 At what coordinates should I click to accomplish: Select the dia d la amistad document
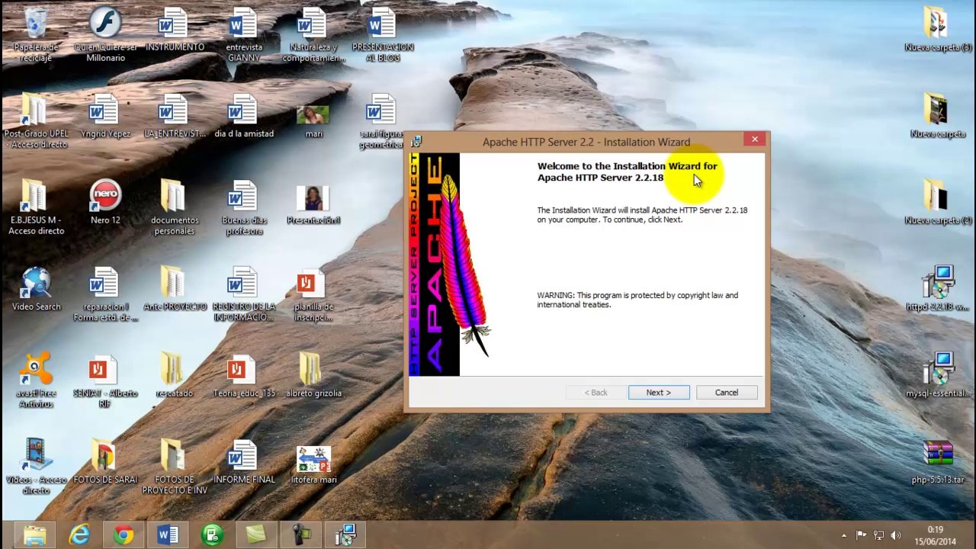tap(244, 117)
